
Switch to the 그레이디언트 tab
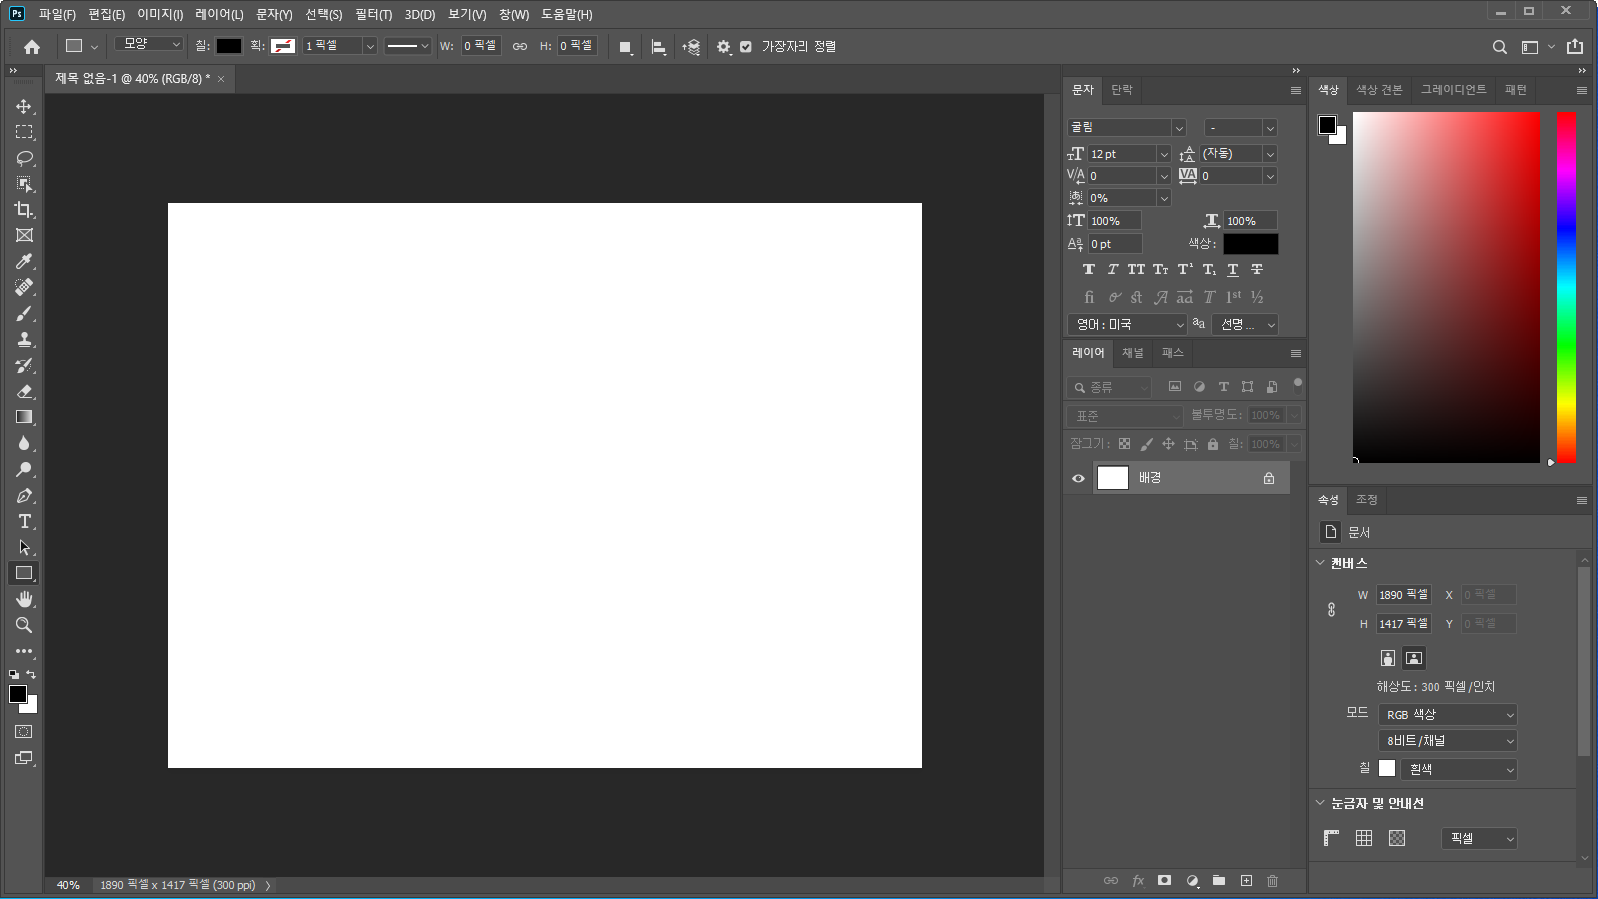tap(1453, 90)
